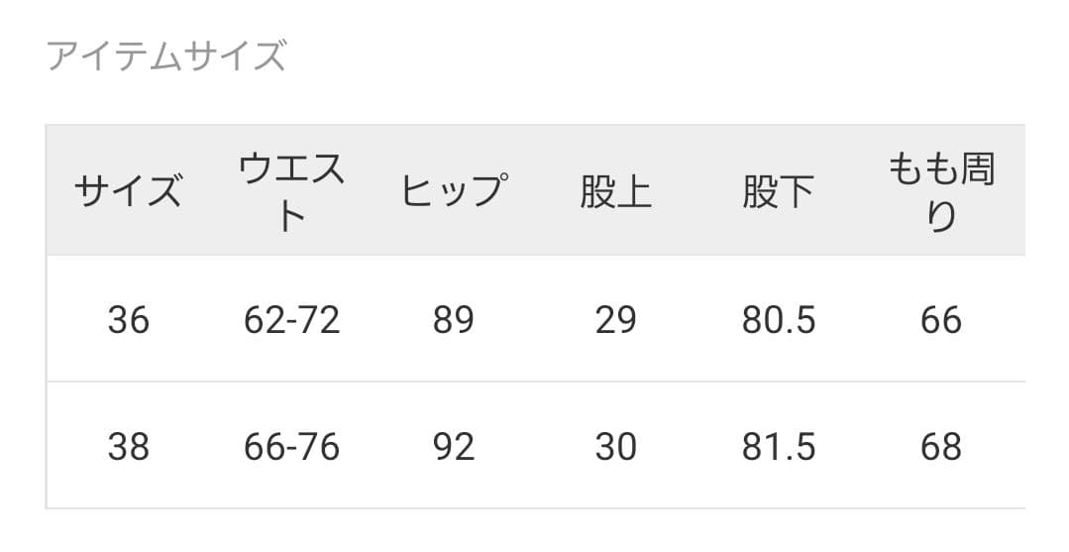Select thigh value 66 in size 36 row
This screenshot has width=1069, height=552.
[940, 320]
